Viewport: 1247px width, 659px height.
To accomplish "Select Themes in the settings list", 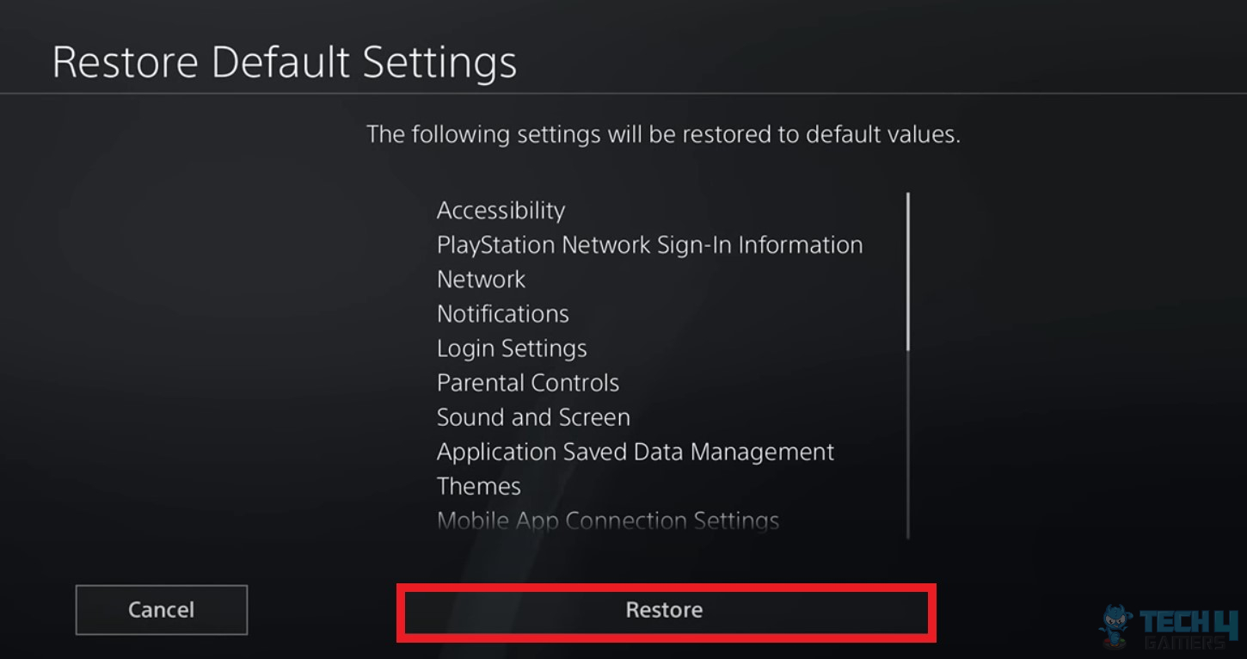I will pos(478,485).
